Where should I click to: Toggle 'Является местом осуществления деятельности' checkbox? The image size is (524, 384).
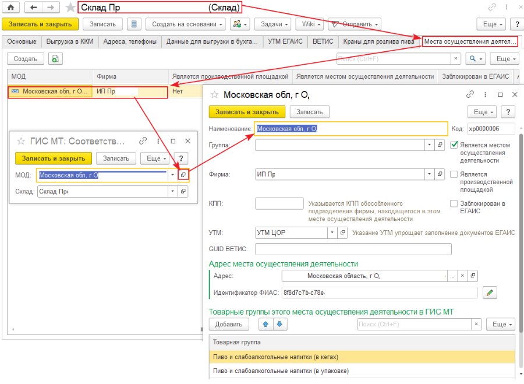click(454, 145)
